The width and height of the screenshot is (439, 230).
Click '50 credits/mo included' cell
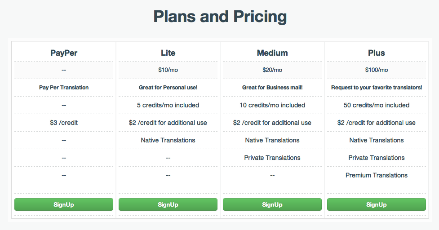point(376,105)
